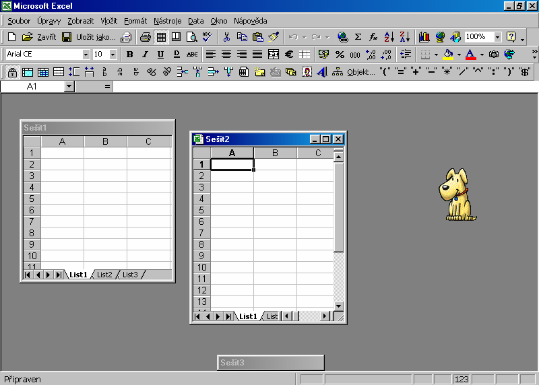The width and height of the screenshot is (539, 385).
Task: Click the calculator icon in third toolbar
Action: tap(244, 72)
